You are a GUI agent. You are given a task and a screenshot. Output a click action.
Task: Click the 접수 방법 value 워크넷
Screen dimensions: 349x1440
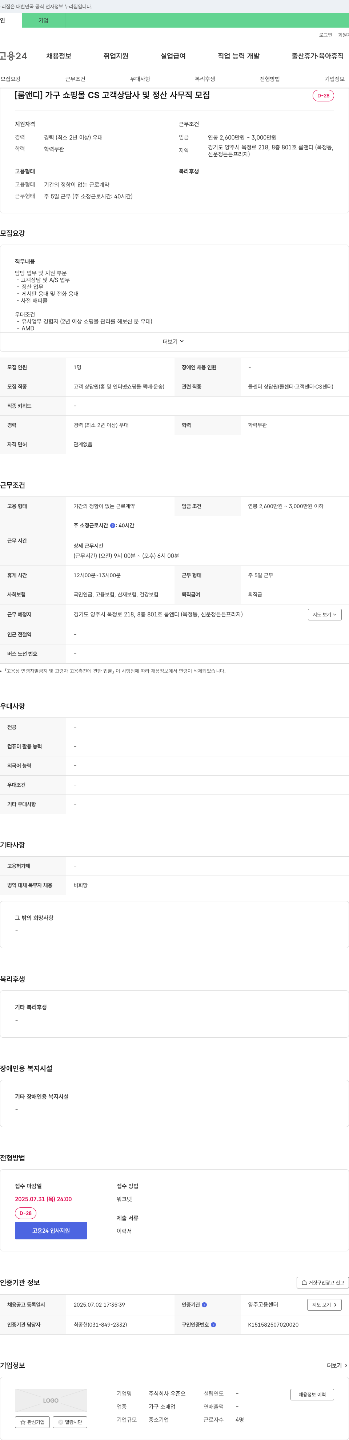[124, 1199]
